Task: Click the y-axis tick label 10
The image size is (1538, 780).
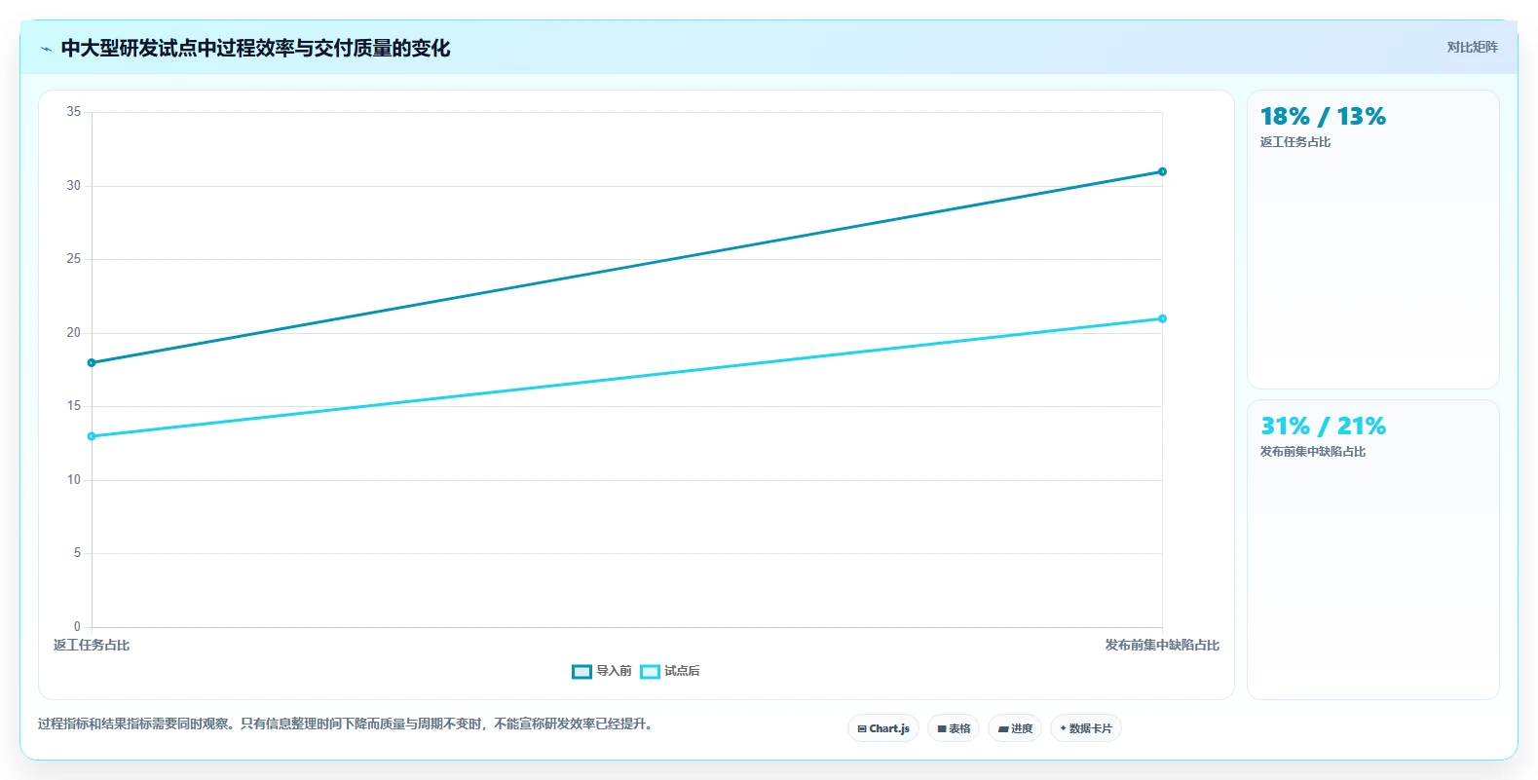Action: click(74, 480)
